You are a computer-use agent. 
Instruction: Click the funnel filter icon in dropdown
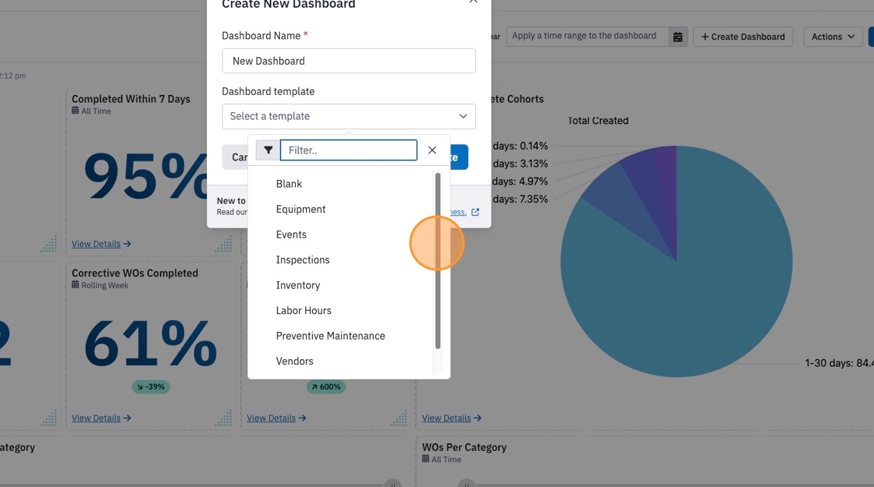[x=268, y=150]
